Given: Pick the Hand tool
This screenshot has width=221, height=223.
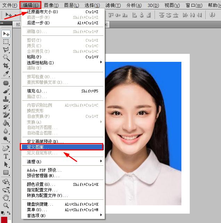Looking at the screenshot, I should tap(6, 197).
